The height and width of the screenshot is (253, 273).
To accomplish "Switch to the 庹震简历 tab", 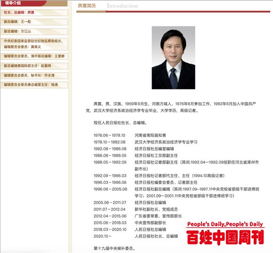I will click(x=87, y=6).
